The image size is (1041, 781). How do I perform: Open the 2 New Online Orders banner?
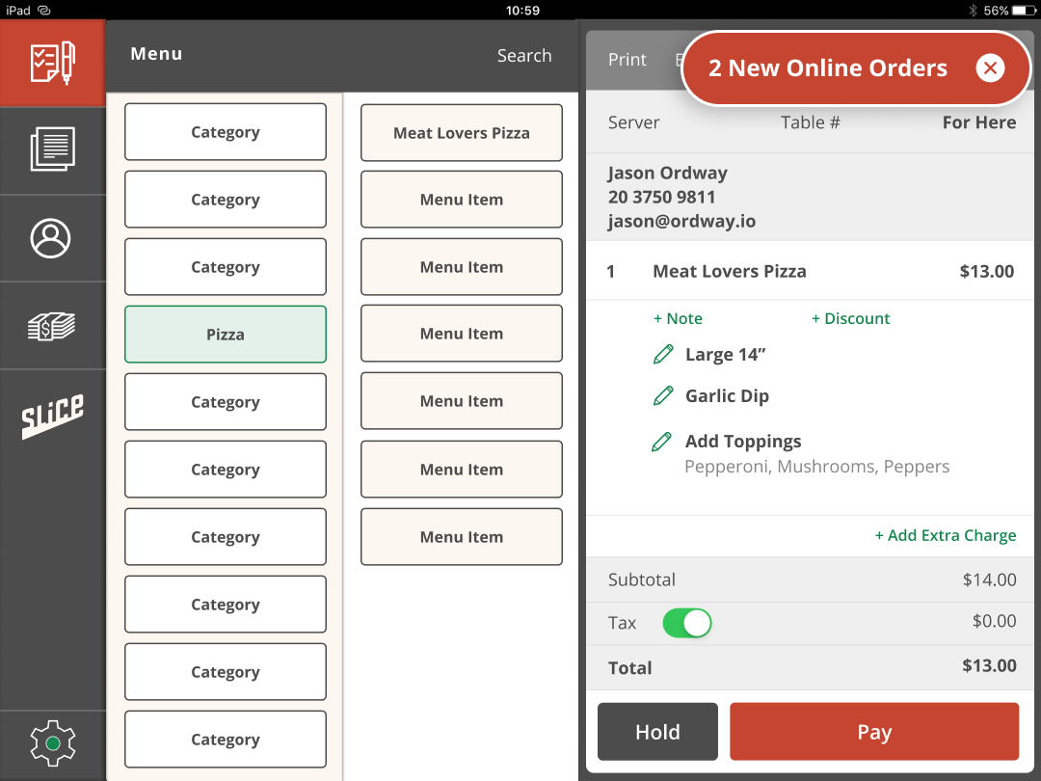[829, 67]
